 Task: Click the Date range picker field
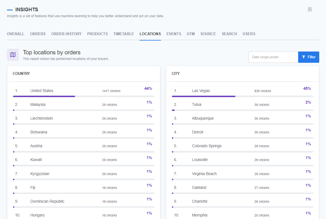click(x=273, y=57)
